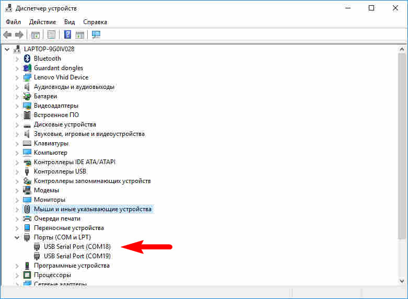Expand the Процессоры node chevron

pyautogui.click(x=17, y=275)
